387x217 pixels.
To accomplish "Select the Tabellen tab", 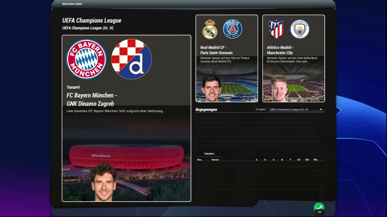I will [209, 154].
